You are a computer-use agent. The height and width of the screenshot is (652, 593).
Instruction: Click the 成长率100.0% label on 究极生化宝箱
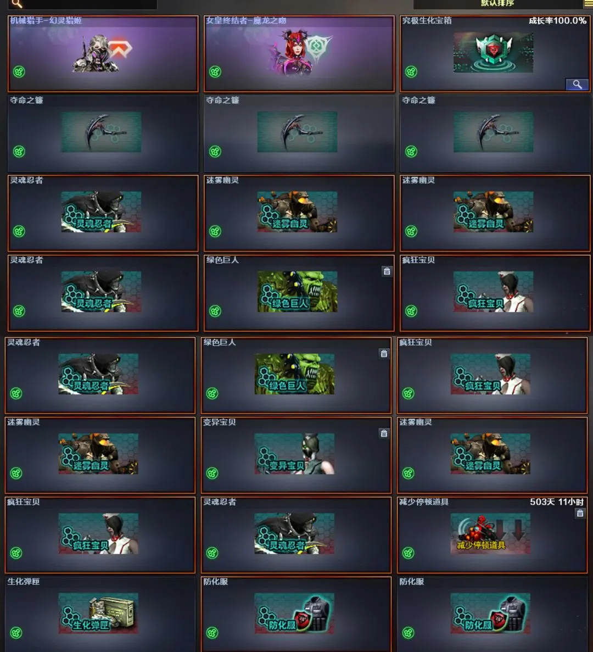(557, 21)
